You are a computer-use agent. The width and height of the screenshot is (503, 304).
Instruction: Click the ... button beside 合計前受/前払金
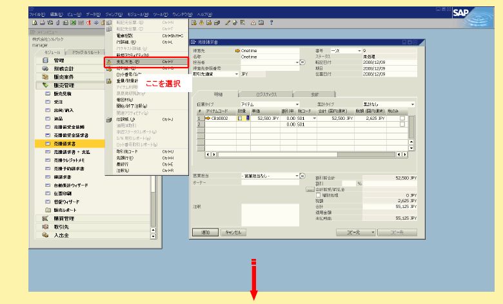point(310,189)
